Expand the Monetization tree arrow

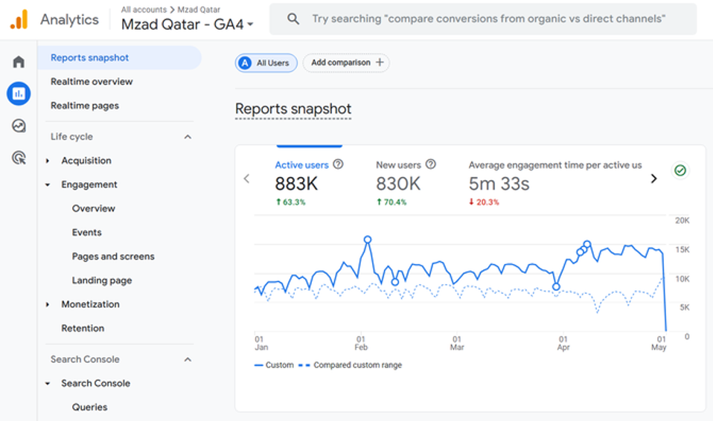point(48,304)
